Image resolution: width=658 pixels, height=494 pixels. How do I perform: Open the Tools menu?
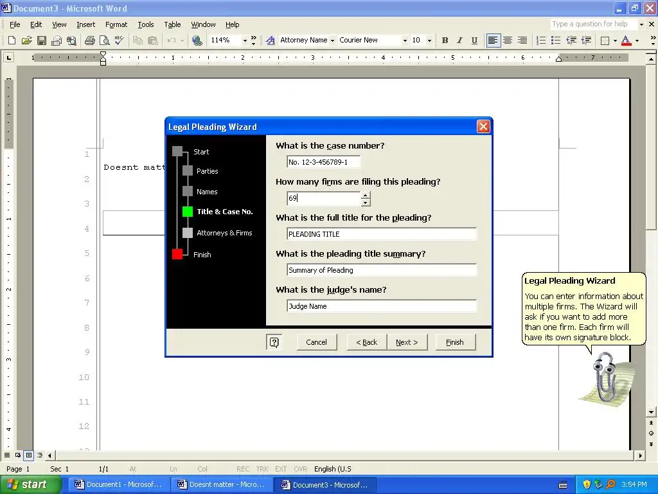(146, 24)
